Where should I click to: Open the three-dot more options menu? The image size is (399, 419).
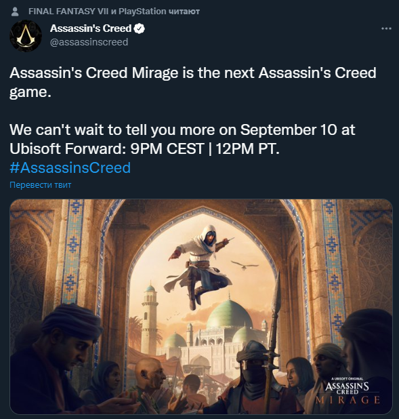tap(386, 28)
